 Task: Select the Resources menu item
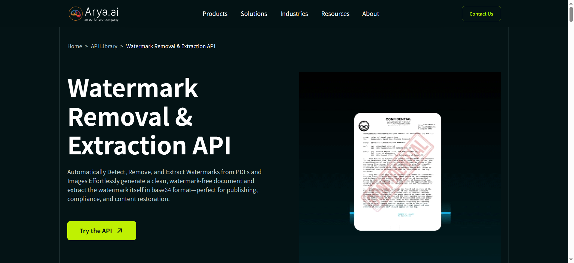[x=335, y=14]
